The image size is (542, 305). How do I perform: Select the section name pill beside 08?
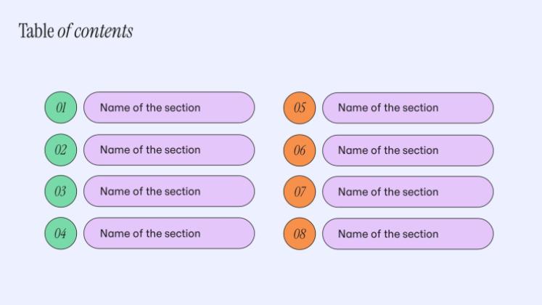pos(408,234)
